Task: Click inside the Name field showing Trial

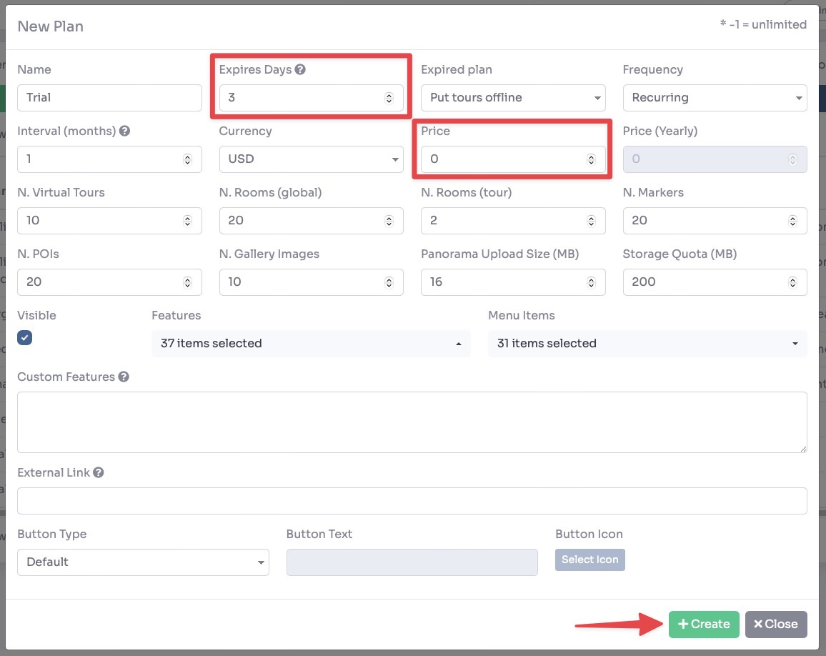Action: [109, 98]
